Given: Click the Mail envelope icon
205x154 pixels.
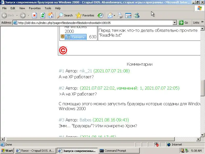Looking at the screenshot, I should [110, 15].
